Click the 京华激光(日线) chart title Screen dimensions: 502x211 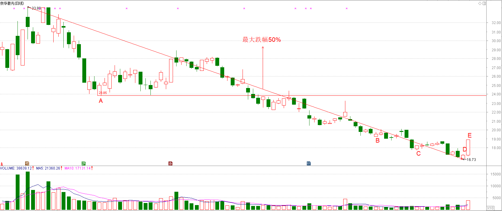tap(12, 3)
